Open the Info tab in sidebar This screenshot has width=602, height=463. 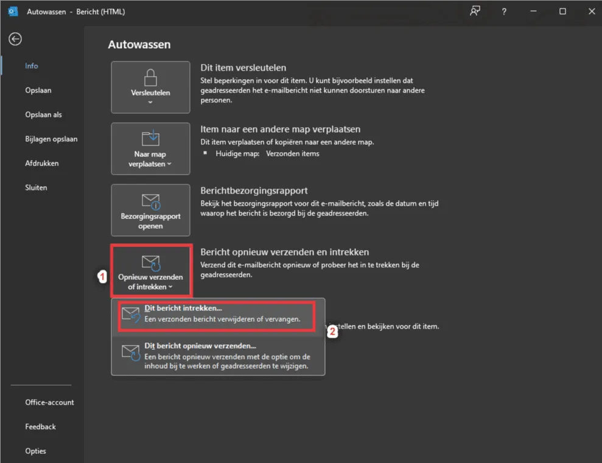[x=32, y=66]
